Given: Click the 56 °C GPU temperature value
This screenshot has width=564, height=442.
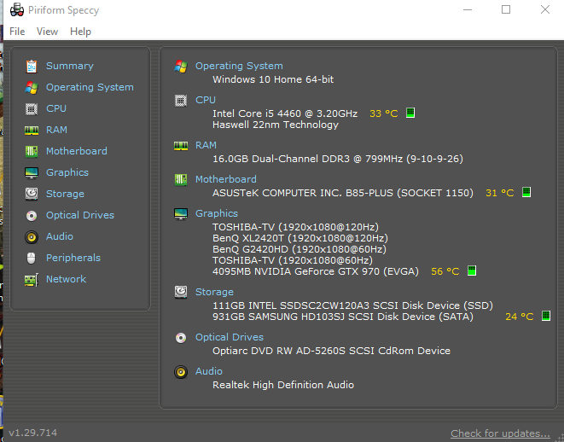Looking at the screenshot, I should pos(445,271).
